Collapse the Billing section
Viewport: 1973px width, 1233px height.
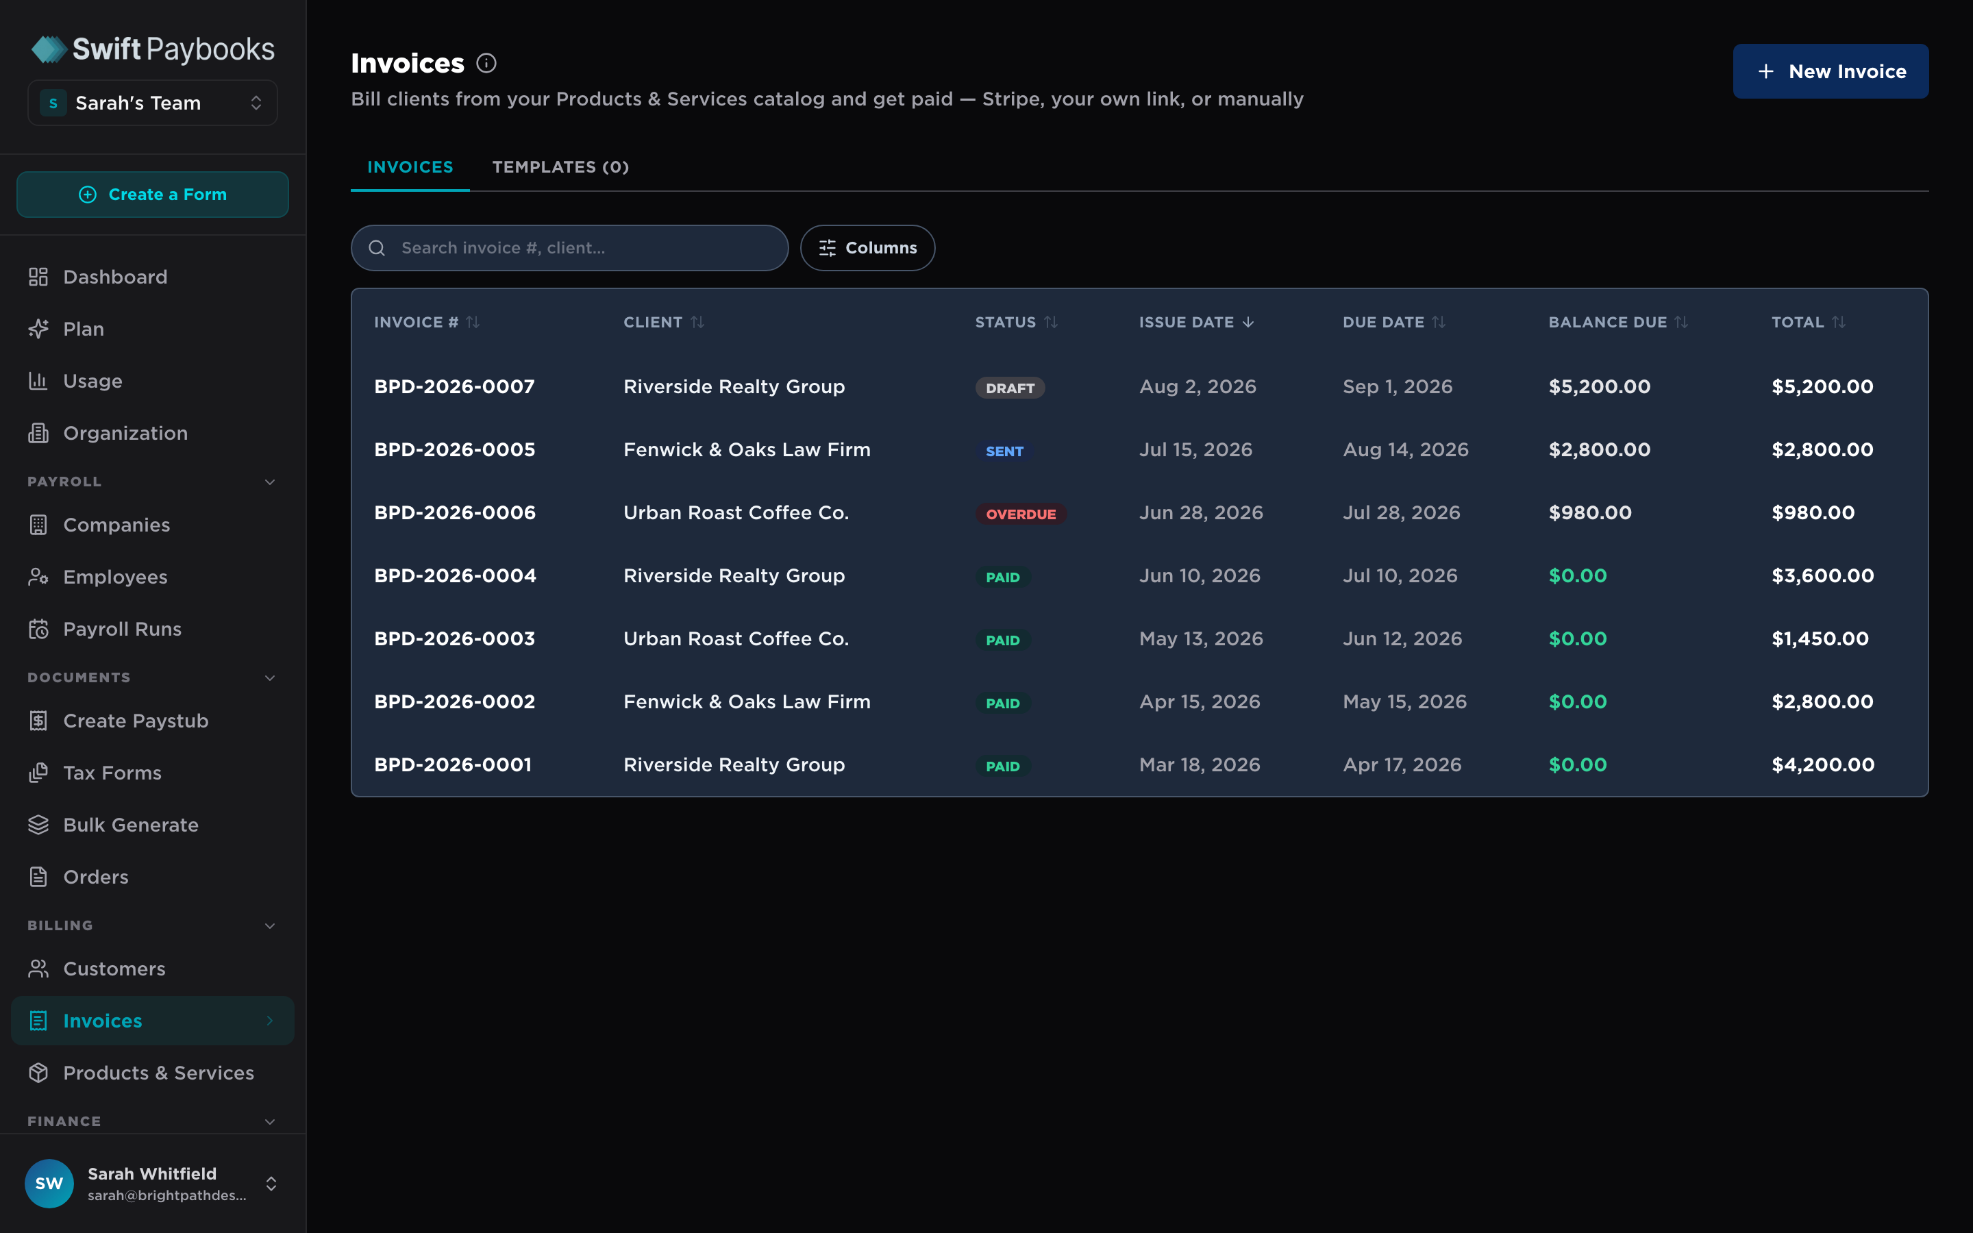tap(270, 925)
